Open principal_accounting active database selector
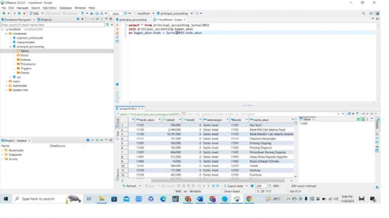This screenshot has width=389, height=218. (x=174, y=14)
